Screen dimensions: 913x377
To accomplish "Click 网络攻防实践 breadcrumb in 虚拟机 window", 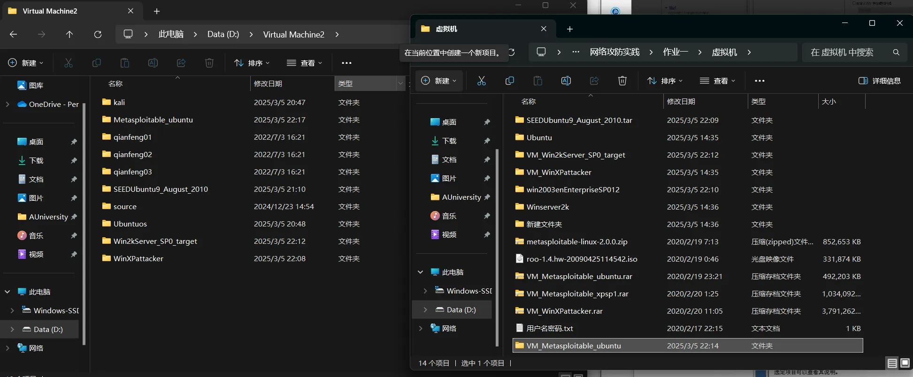I will point(614,52).
